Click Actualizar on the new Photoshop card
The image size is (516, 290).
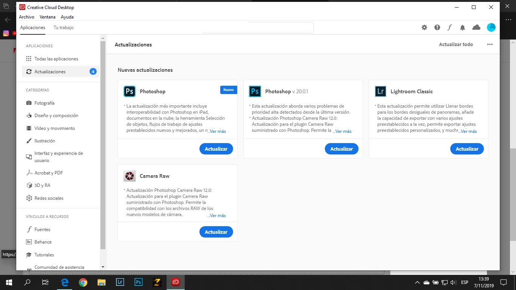pos(216,149)
